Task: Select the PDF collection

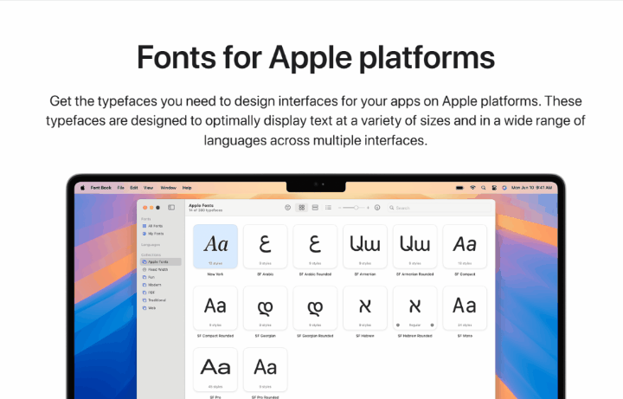Action: click(x=161, y=293)
